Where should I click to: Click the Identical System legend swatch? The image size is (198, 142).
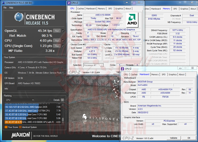coord(20,127)
